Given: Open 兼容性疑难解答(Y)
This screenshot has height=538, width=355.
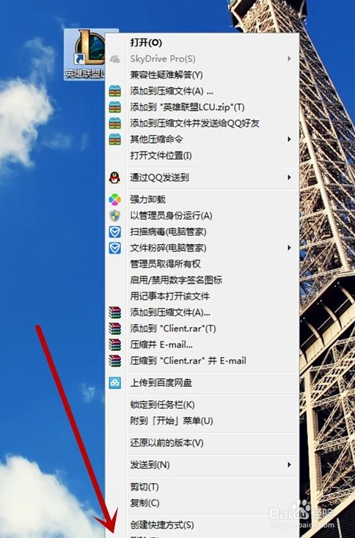Looking at the screenshot, I should pyautogui.click(x=202, y=75).
